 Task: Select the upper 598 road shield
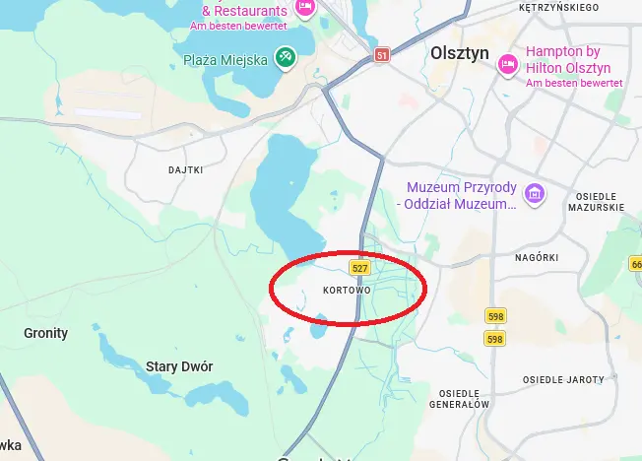coord(495,316)
